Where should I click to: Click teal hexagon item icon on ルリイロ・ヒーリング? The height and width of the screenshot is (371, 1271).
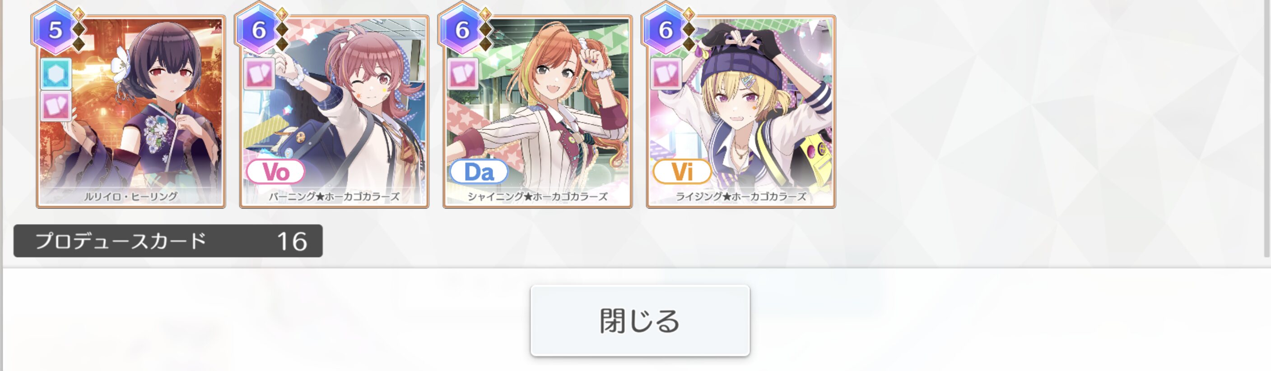click(x=55, y=74)
